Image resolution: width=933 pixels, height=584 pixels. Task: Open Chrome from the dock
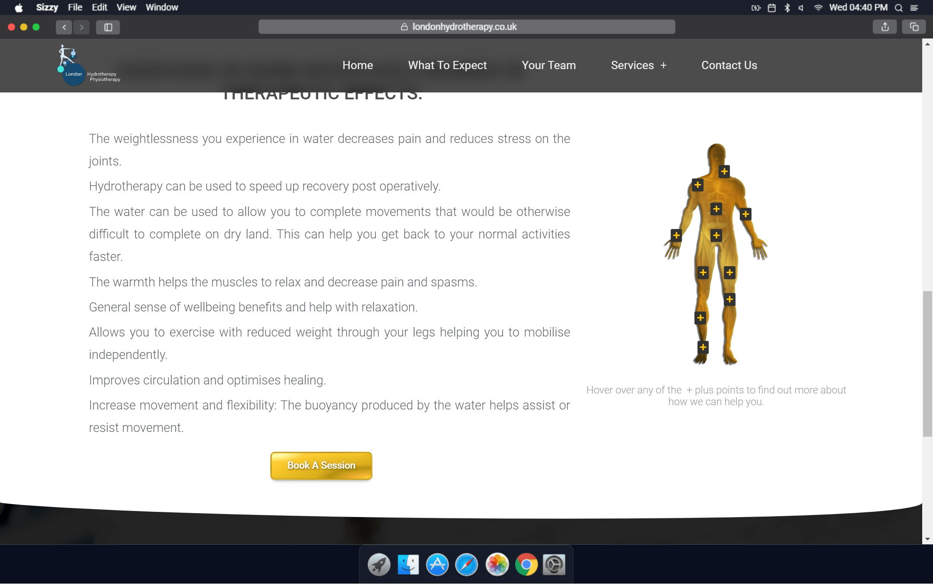(526, 565)
